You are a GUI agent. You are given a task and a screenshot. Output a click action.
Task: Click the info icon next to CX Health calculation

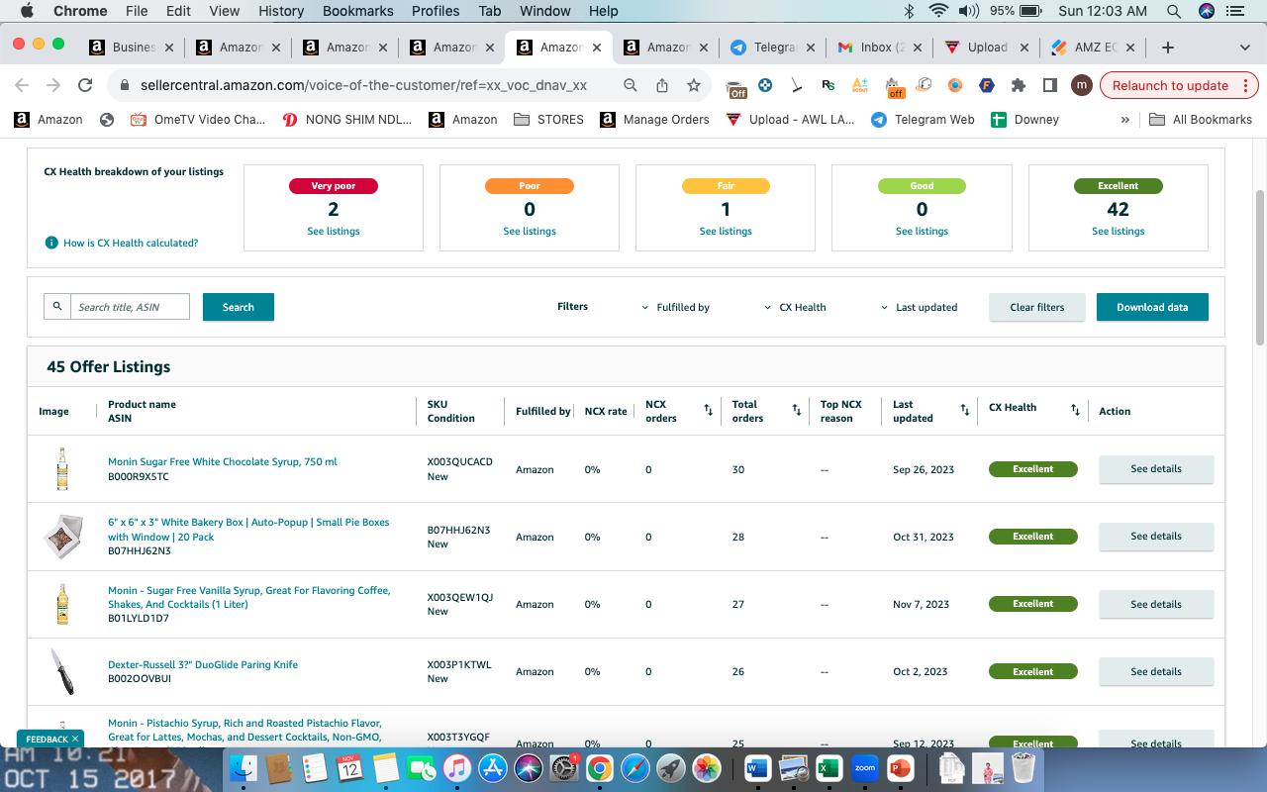click(x=51, y=243)
